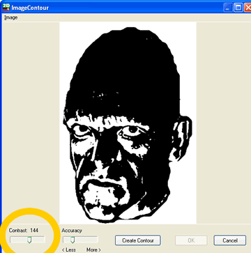Click Contrast slider track left of thumb
The width and height of the screenshot is (251, 253).
coord(19,239)
